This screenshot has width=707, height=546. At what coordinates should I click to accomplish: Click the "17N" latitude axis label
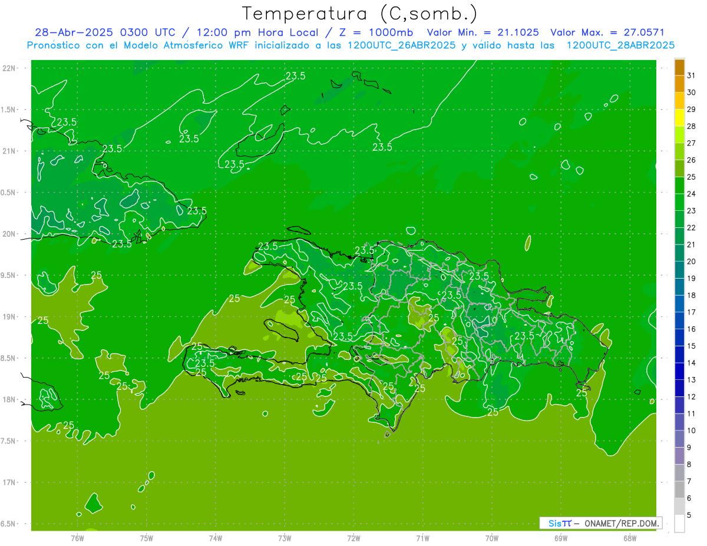click(x=9, y=482)
